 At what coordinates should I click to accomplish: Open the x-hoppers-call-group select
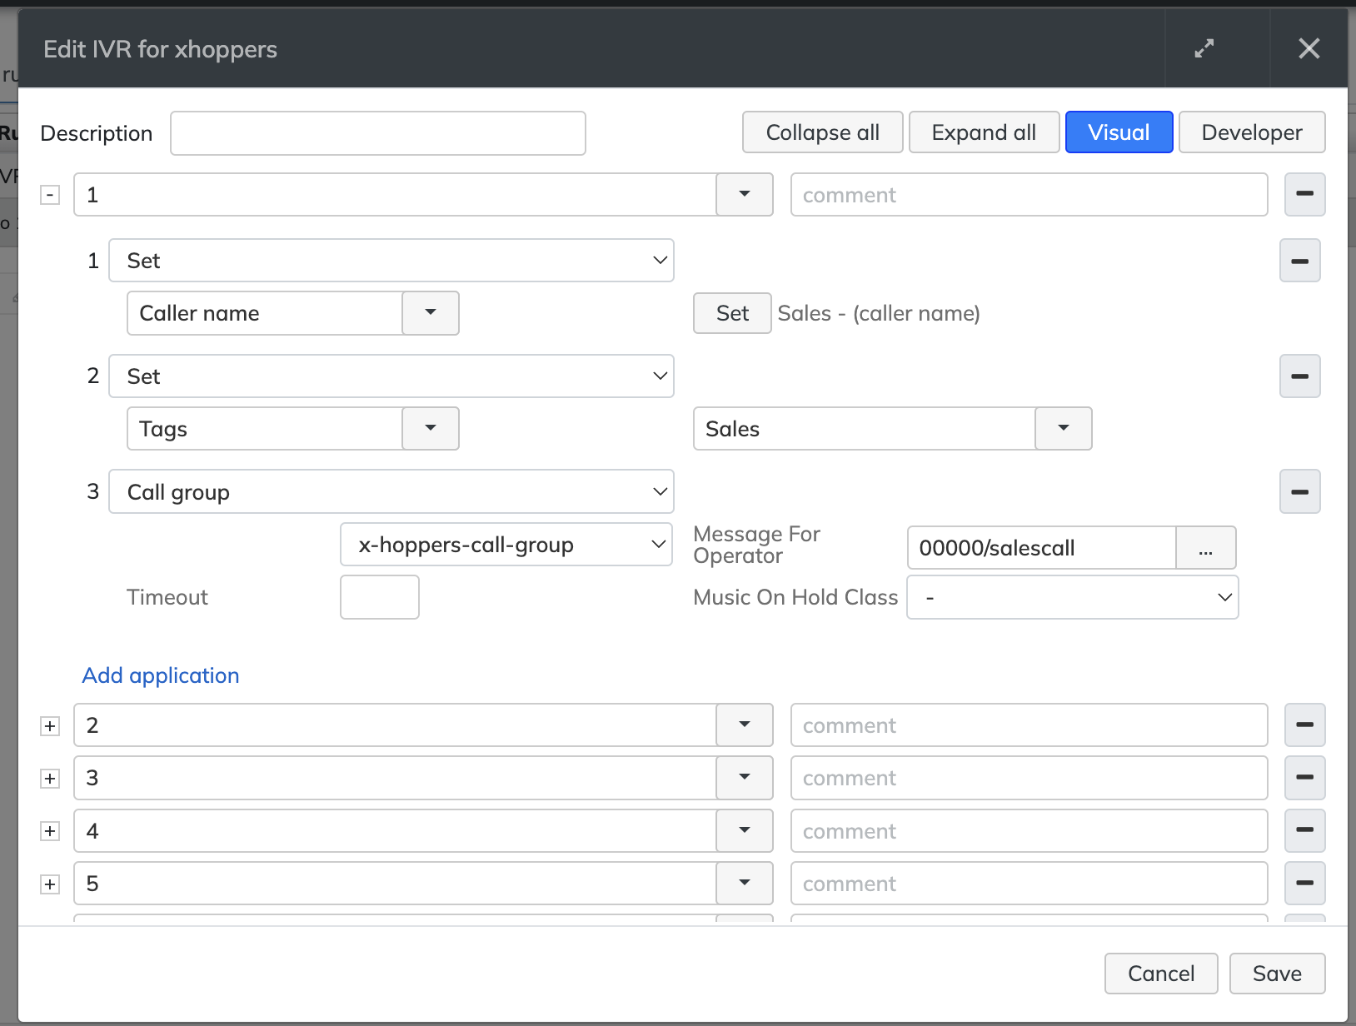click(506, 545)
